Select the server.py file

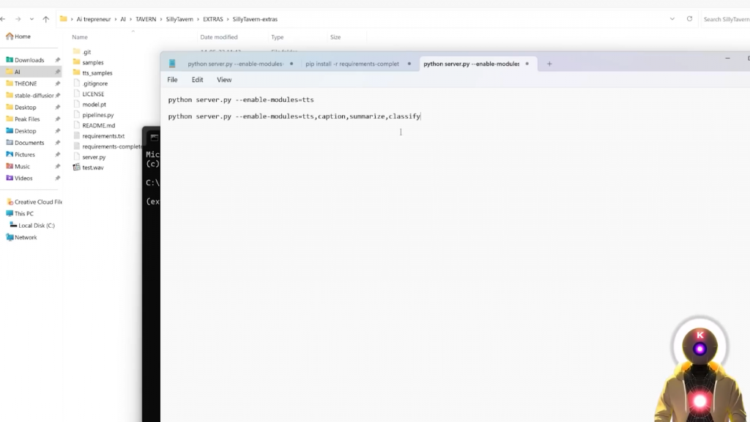coord(89,157)
